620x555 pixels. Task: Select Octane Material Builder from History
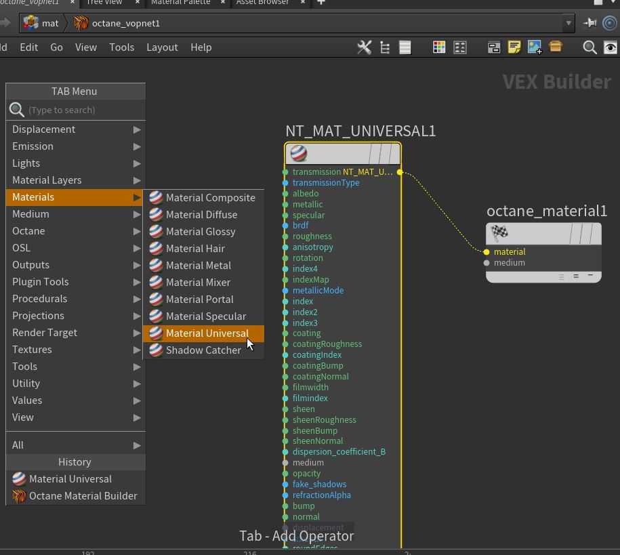click(x=83, y=496)
